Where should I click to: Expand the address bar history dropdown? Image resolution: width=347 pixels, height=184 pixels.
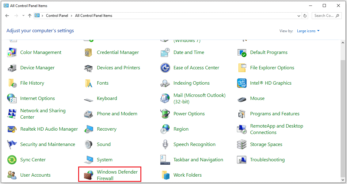click(x=299, y=15)
